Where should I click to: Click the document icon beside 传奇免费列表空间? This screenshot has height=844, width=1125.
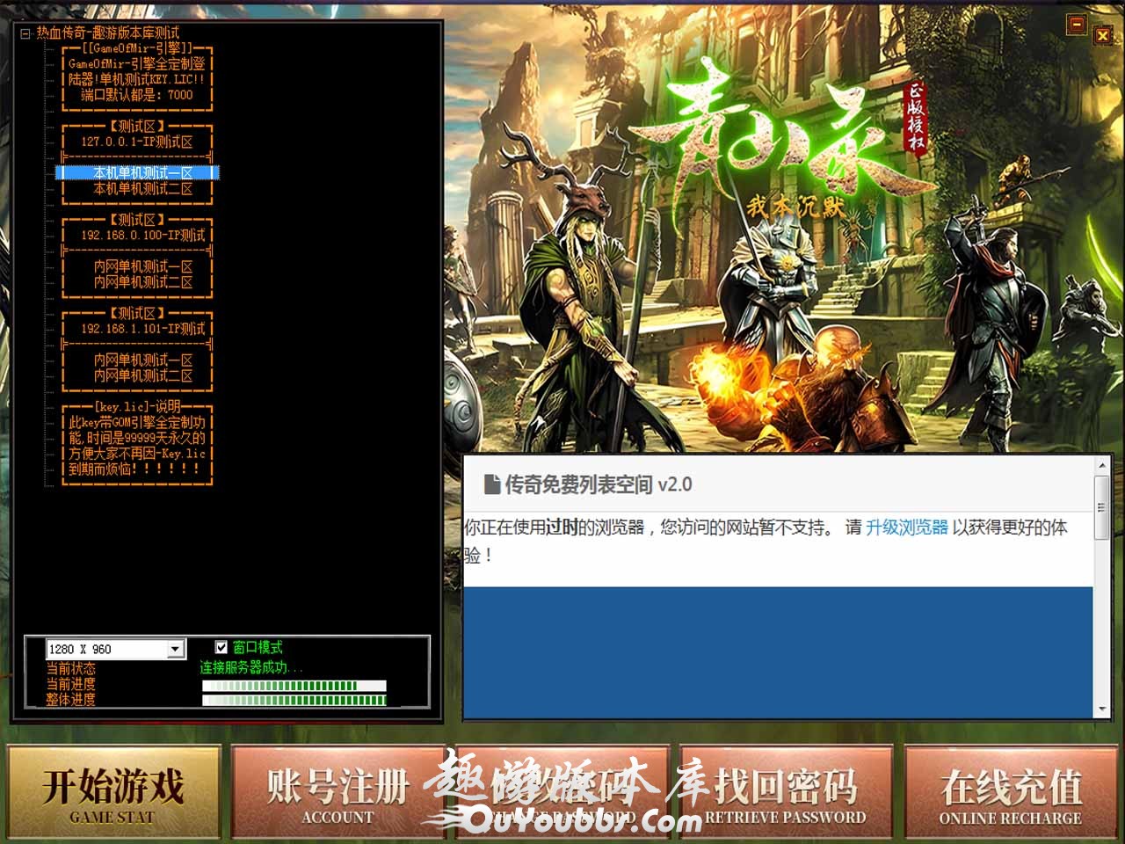coord(492,484)
